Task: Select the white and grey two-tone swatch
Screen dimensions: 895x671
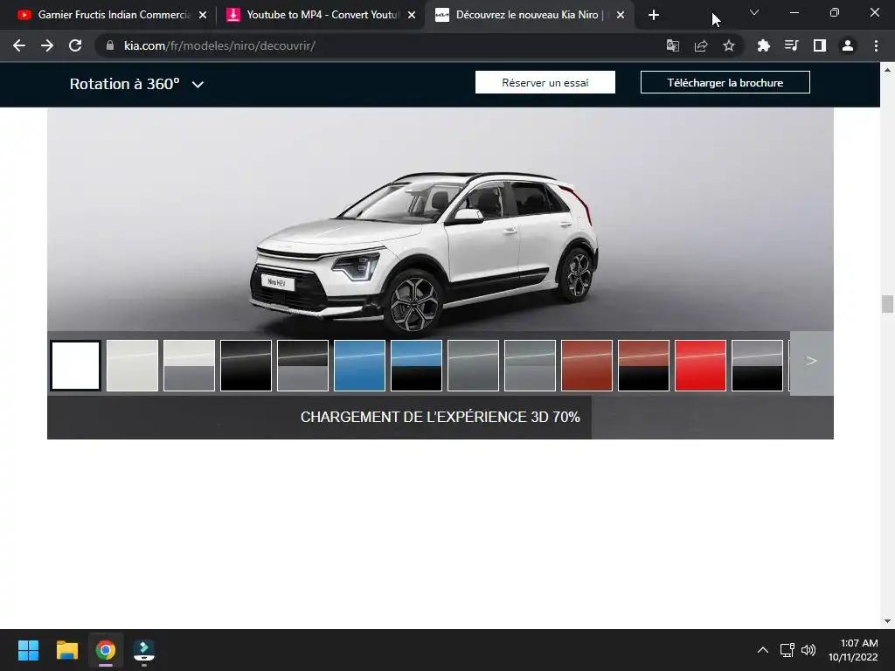Action: 189,366
